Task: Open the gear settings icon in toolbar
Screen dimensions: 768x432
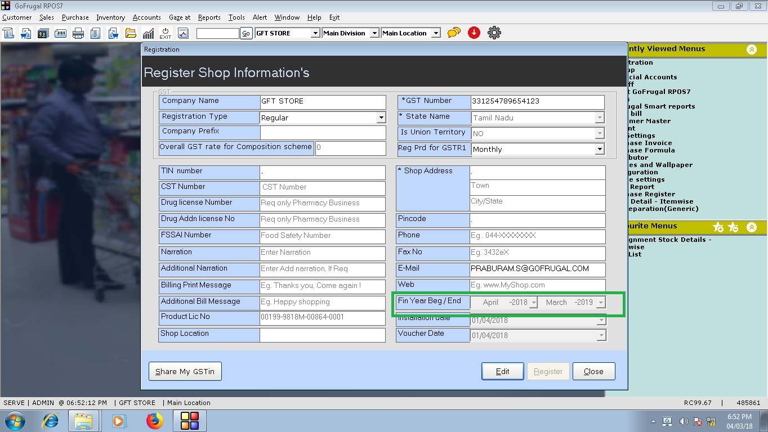Action: 494,33
